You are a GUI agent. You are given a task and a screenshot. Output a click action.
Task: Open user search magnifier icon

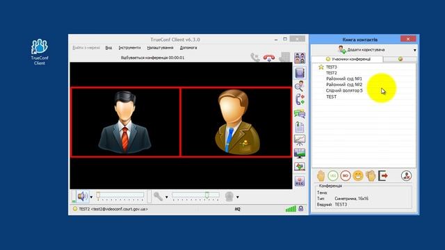click(300, 86)
